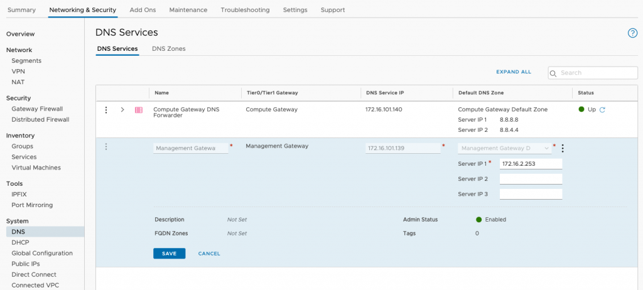Open VPN in the sidebar
Viewport: 643px width, 290px height.
[x=18, y=72]
